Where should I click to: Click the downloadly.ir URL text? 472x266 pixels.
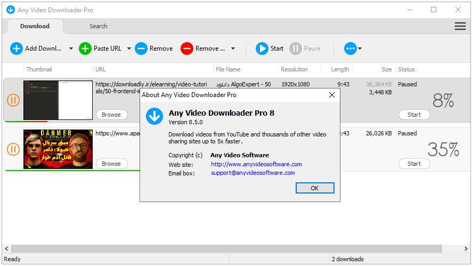(x=151, y=84)
